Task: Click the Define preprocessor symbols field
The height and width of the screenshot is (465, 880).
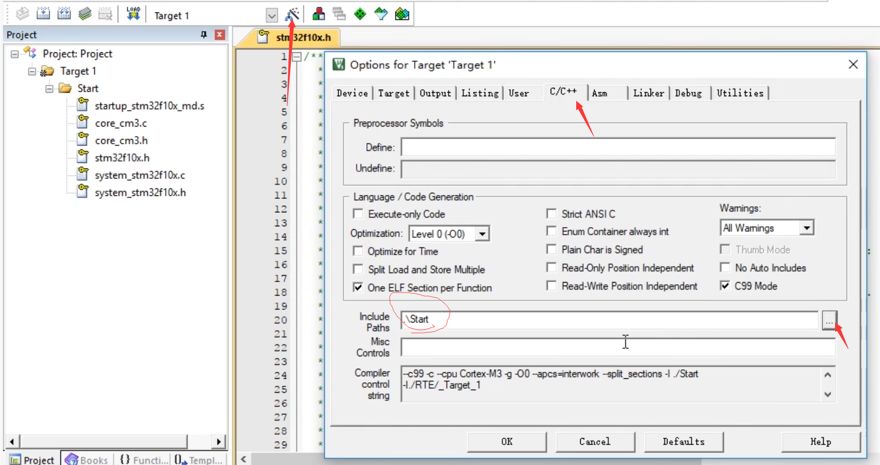Action: pos(618,148)
